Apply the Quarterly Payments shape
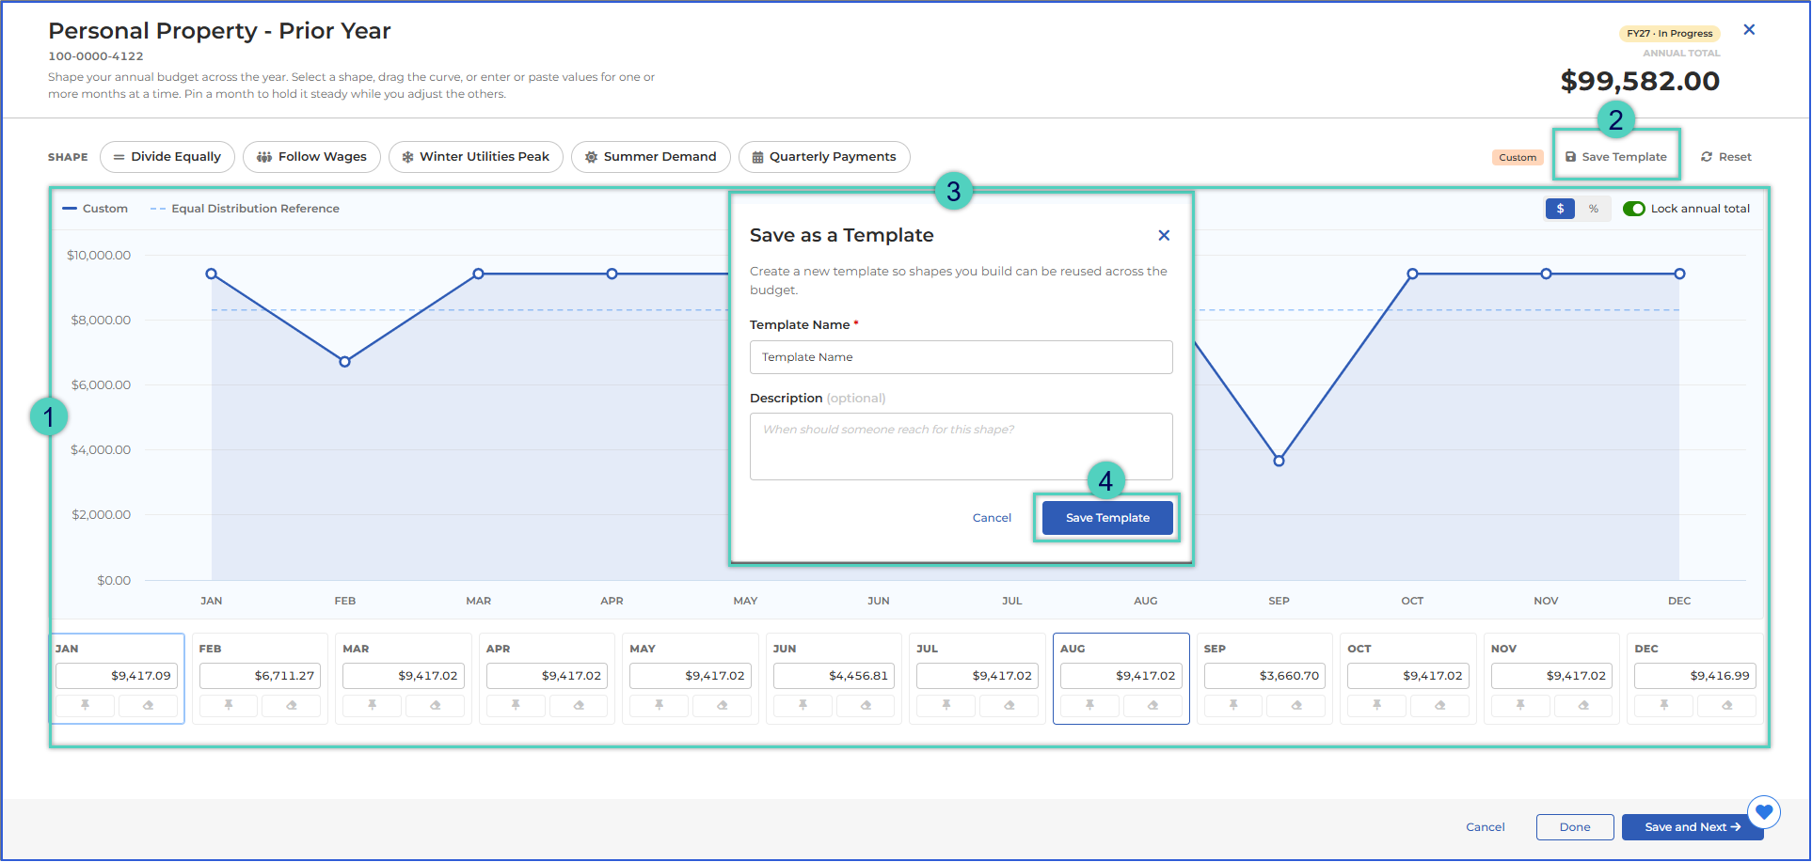Viewport: 1812px width, 862px height. [x=824, y=157]
